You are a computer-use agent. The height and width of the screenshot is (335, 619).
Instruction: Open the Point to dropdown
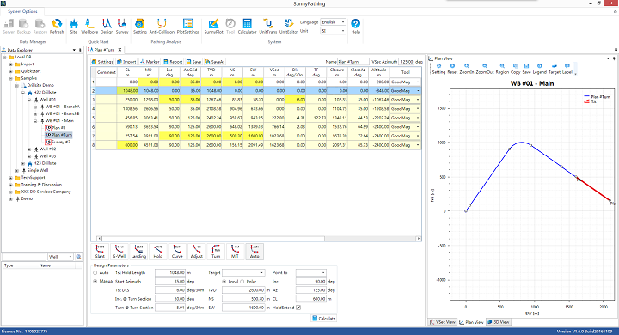click(x=310, y=272)
